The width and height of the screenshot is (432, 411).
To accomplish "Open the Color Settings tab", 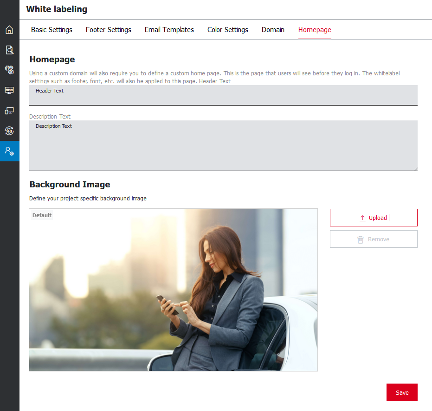I will [228, 30].
